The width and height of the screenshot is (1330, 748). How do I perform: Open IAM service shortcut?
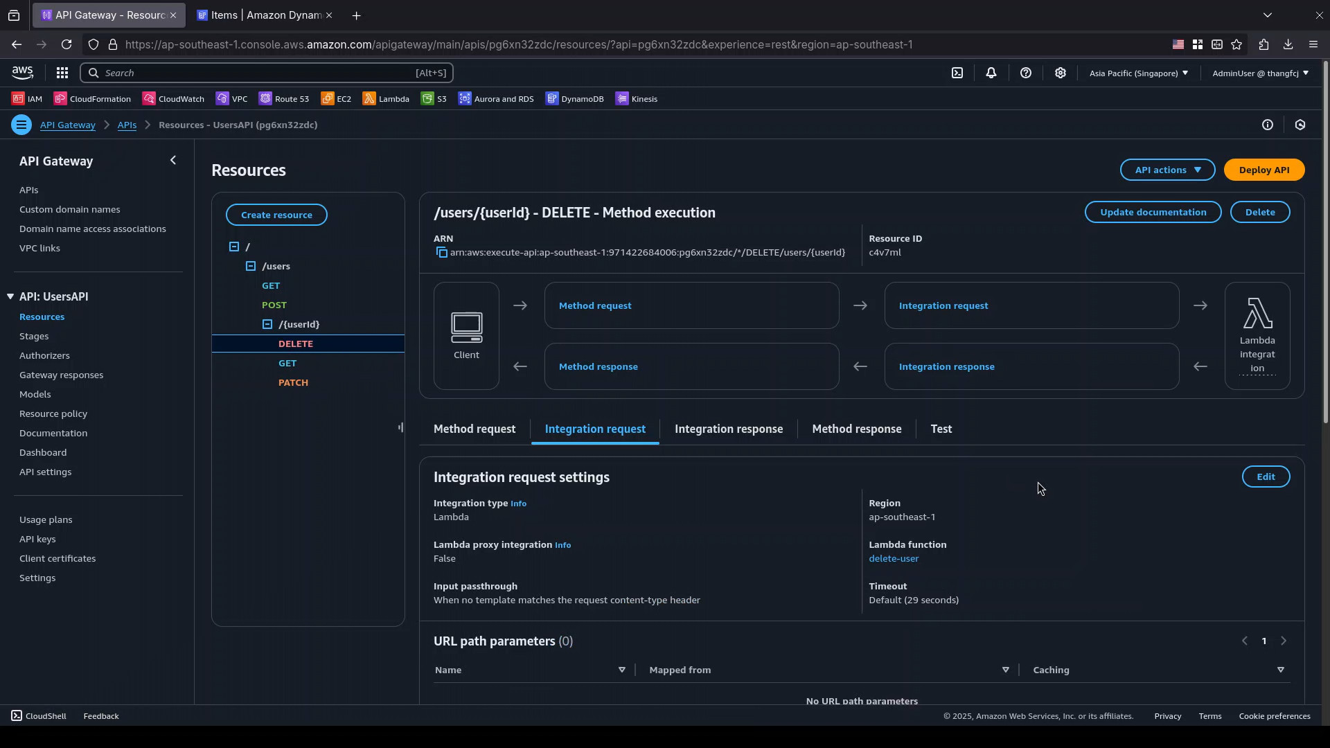point(27,99)
